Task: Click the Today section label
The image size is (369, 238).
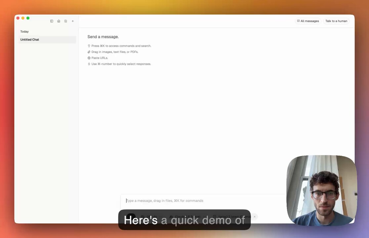Action: click(x=24, y=31)
